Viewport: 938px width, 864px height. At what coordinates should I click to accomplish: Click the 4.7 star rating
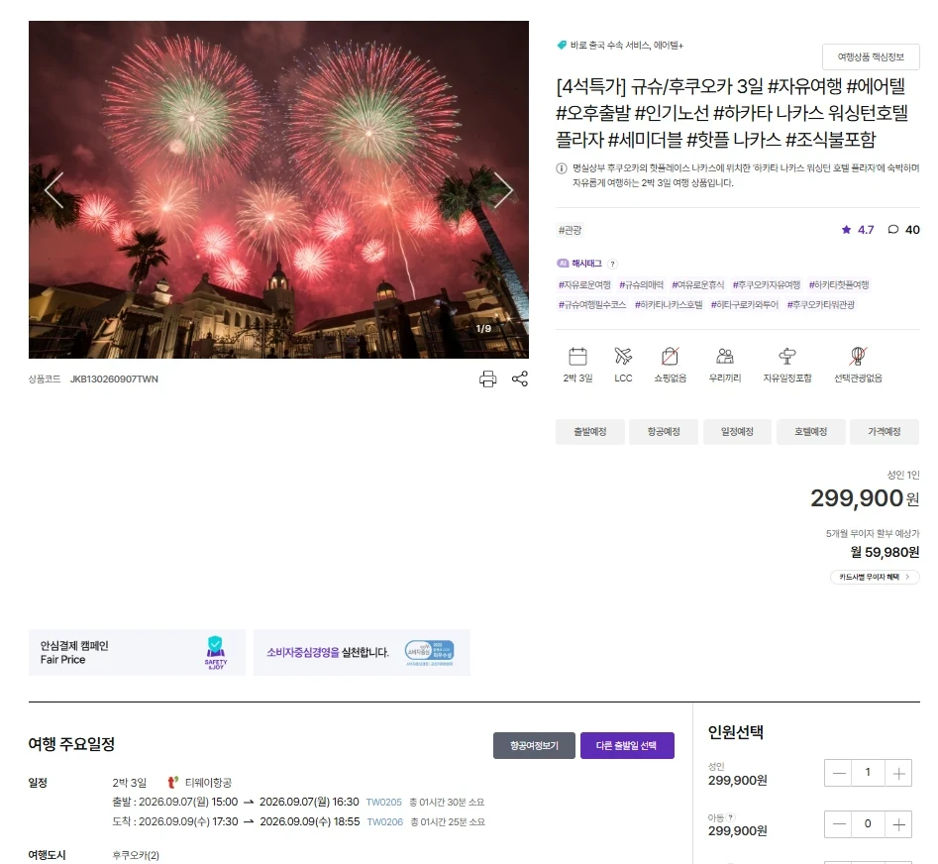(x=858, y=230)
